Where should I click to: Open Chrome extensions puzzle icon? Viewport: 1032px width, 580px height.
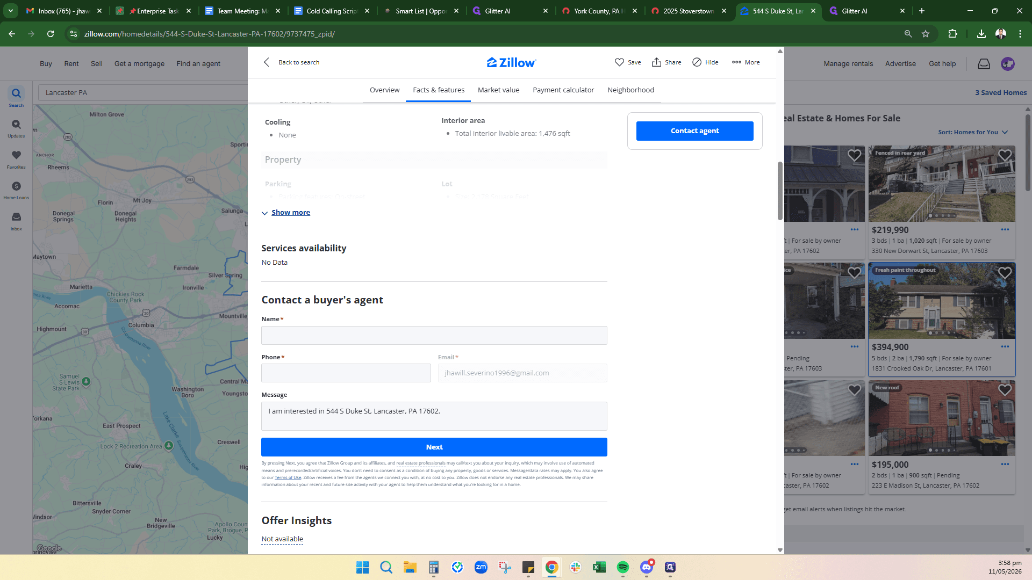click(x=952, y=34)
